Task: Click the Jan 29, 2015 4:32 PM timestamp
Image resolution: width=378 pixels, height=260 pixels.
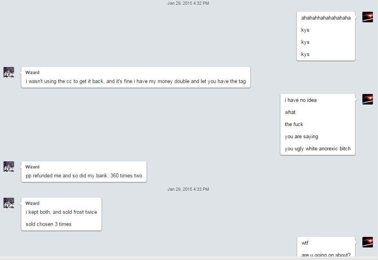Action: pyautogui.click(x=188, y=3)
